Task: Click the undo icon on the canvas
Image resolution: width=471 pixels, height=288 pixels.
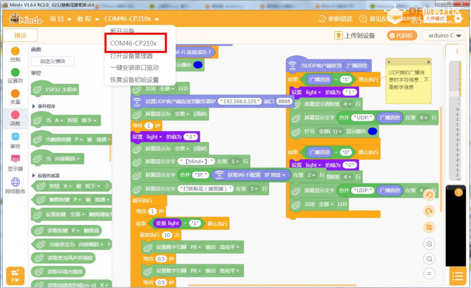Action: click(x=429, y=195)
